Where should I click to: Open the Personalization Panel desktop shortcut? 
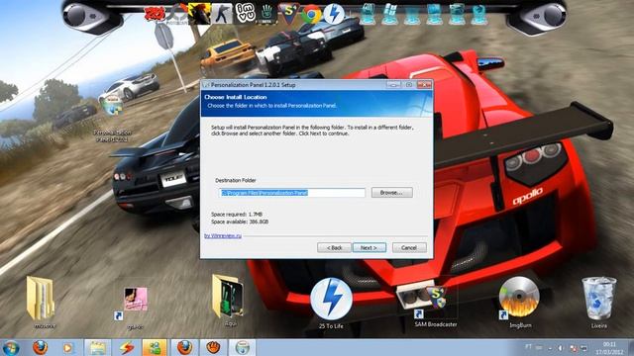pyautogui.click(x=112, y=120)
